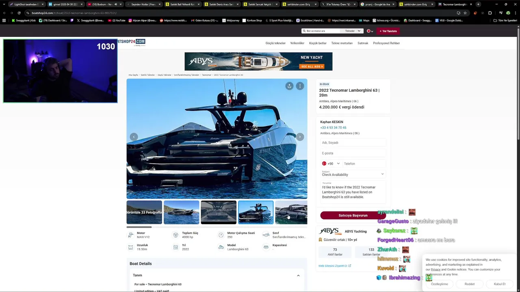Open Web Sitesini Ziyaret Et link
The height and width of the screenshot is (292, 520).
tap(335, 266)
